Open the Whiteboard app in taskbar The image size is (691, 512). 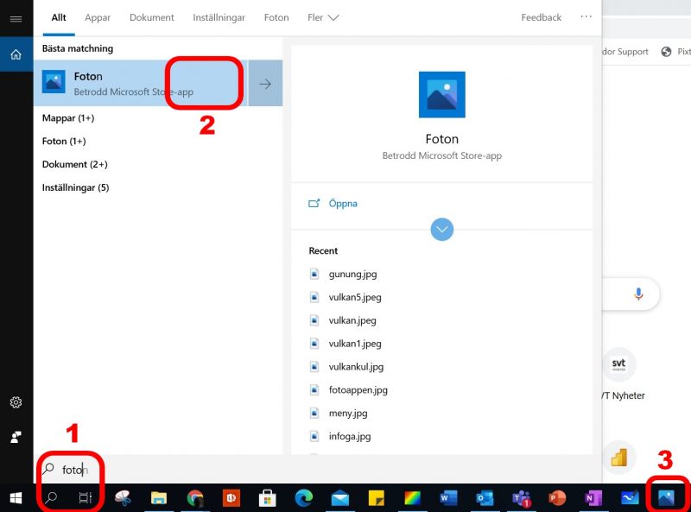point(630,498)
